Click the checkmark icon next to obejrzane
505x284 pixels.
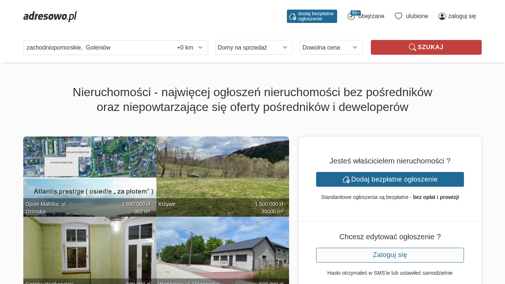coord(351,17)
